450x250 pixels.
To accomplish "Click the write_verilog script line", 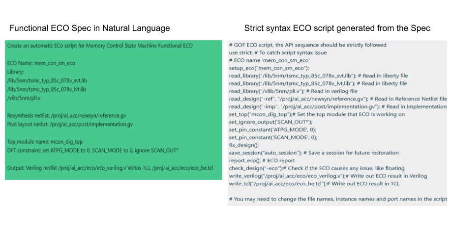I will click(x=328, y=176).
